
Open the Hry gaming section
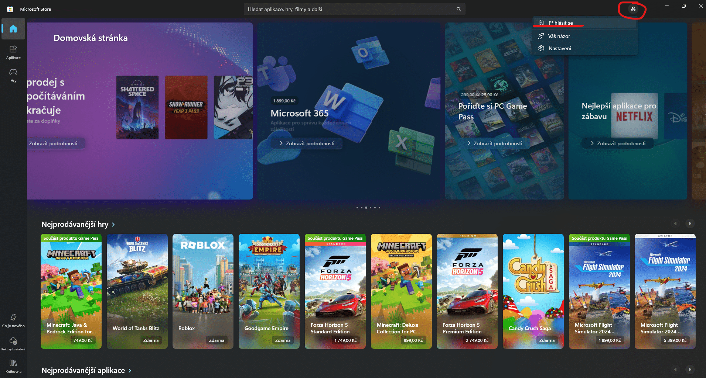tap(13, 75)
